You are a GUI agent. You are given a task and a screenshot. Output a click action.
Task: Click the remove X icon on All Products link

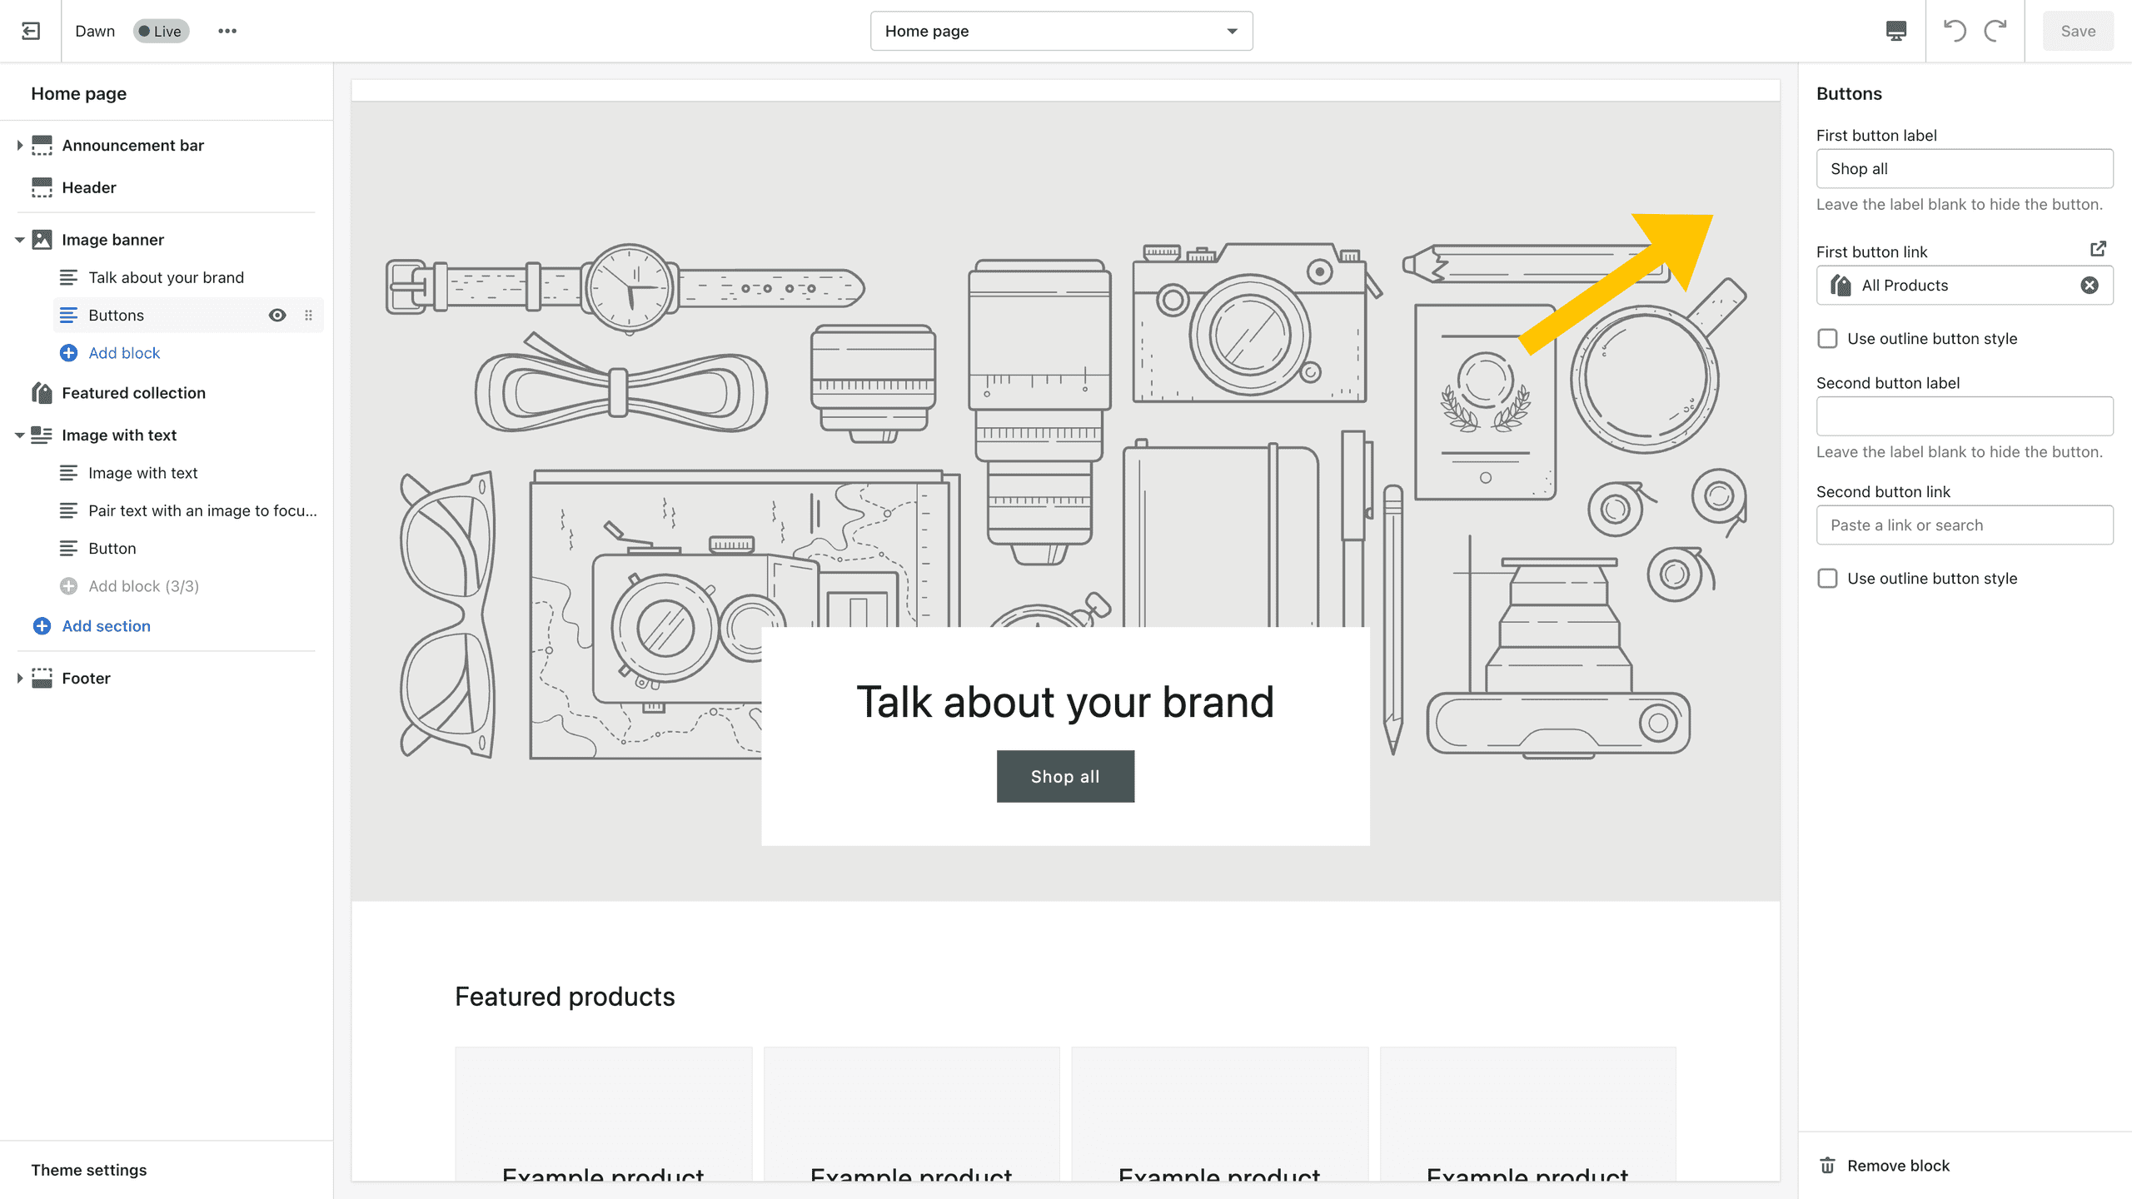2088,286
